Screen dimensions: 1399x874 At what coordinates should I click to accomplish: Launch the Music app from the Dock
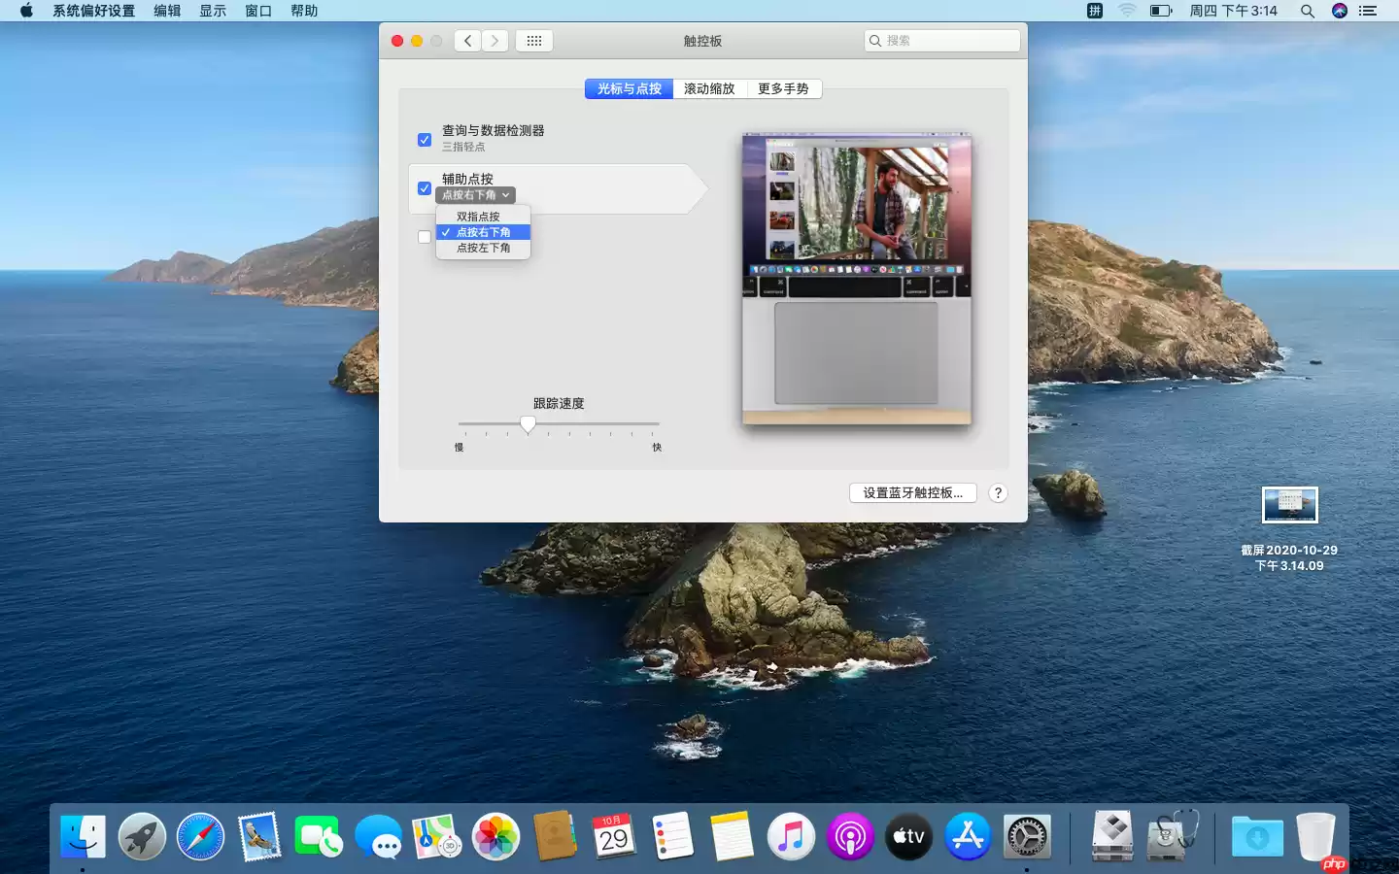point(791,836)
